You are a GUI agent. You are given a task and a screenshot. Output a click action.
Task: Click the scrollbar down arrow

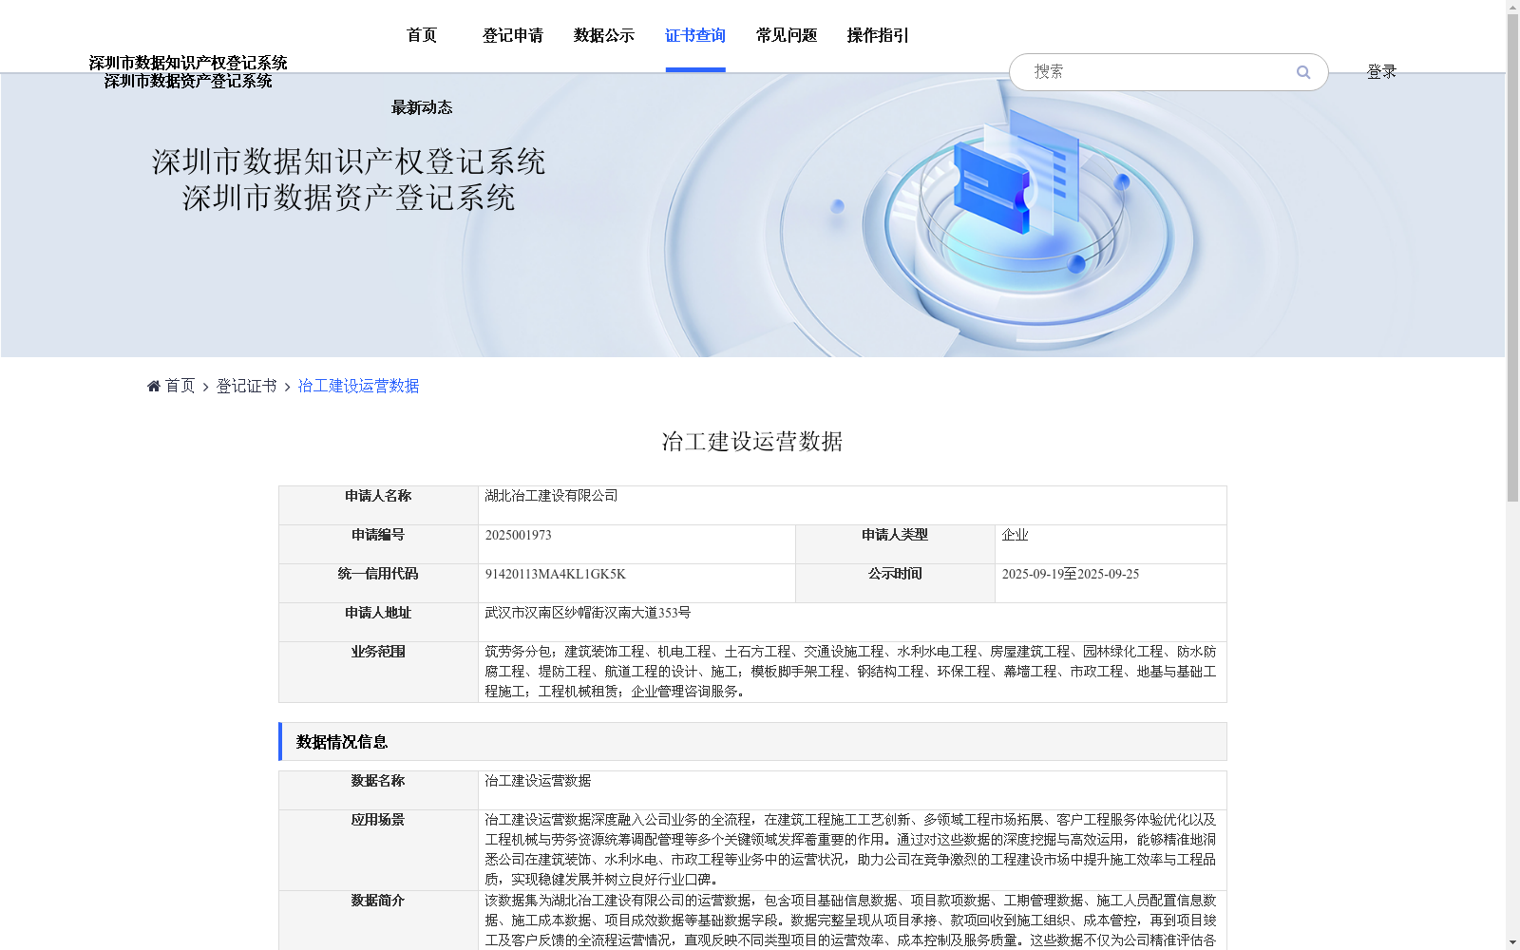coord(1512,942)
